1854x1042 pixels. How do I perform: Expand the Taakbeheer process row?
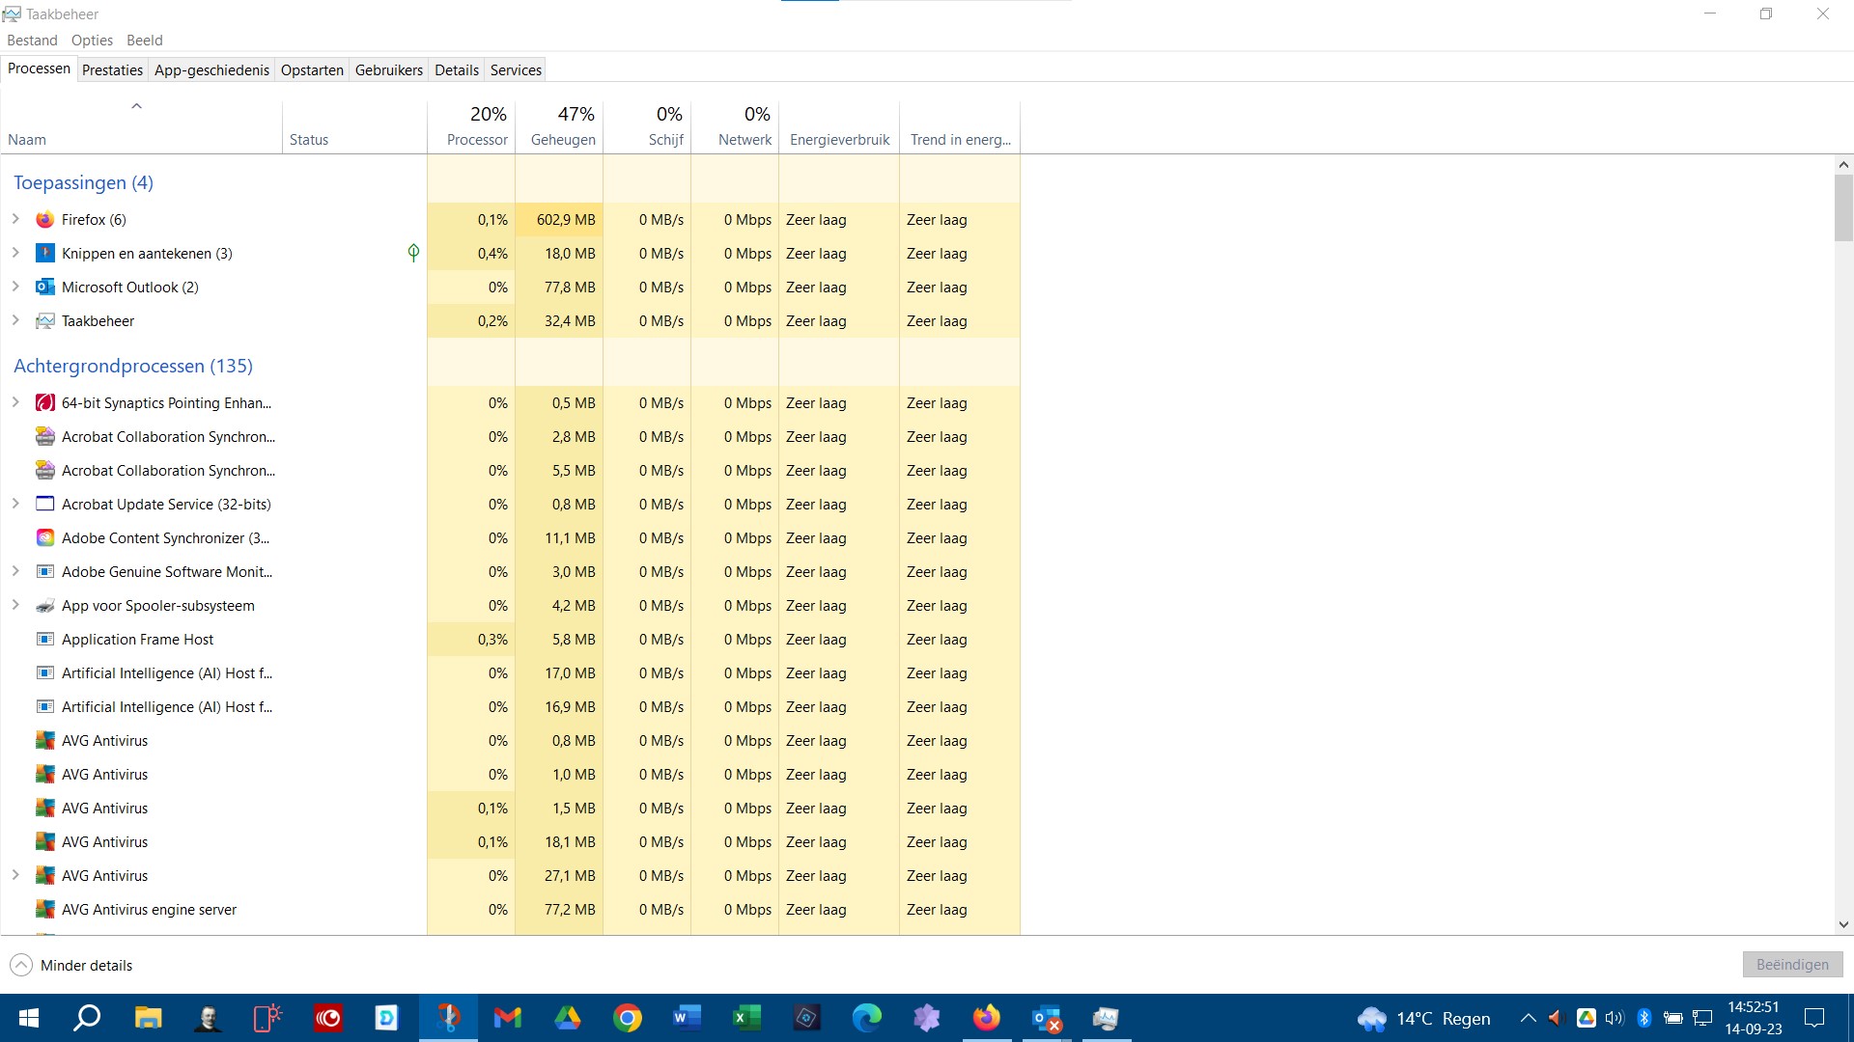tap(15, 320)
